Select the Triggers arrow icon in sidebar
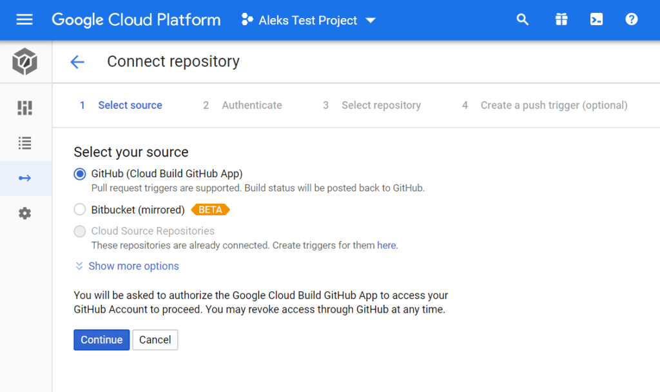Viewport: 660px width, 392px height. (24, 178)
